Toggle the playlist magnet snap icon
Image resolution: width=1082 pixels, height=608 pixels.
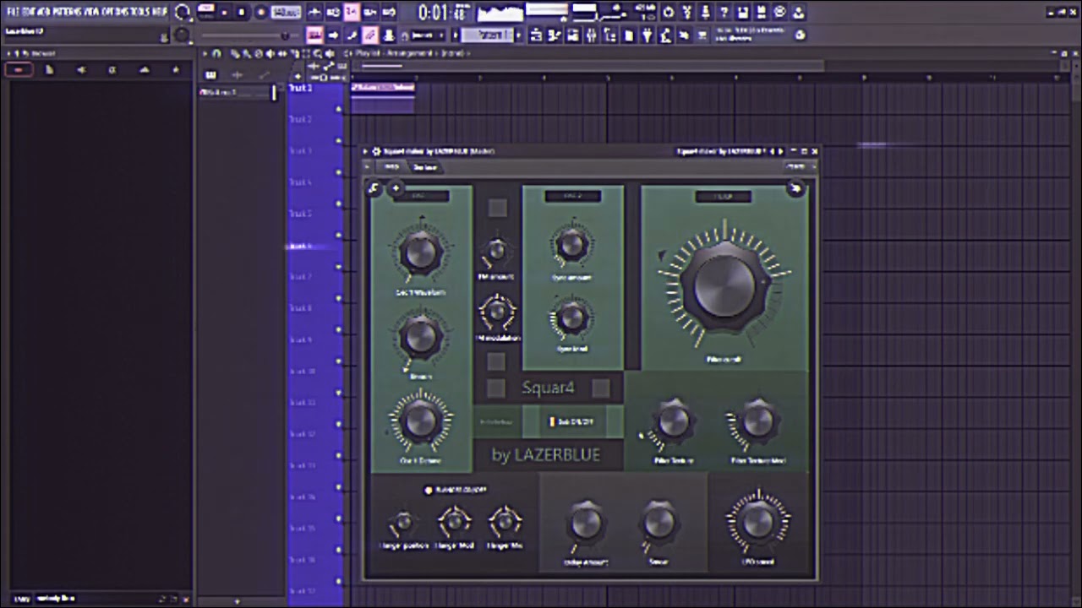click(216, 54)
